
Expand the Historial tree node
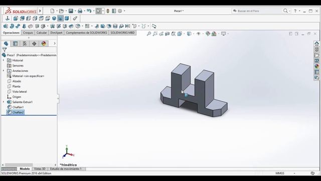click(4, 60)
